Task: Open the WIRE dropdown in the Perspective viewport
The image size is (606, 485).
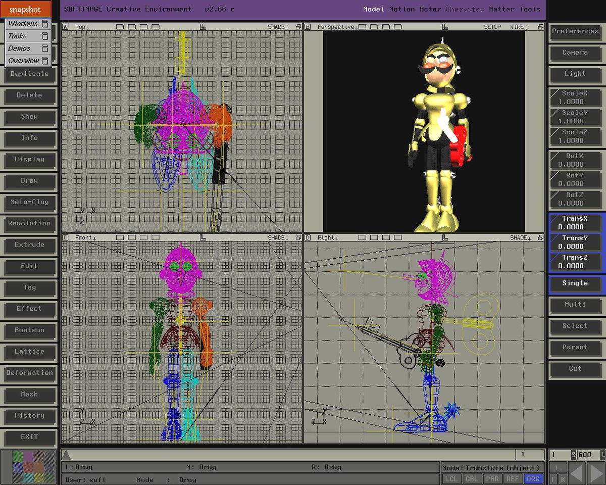Action: coord(520,27)
